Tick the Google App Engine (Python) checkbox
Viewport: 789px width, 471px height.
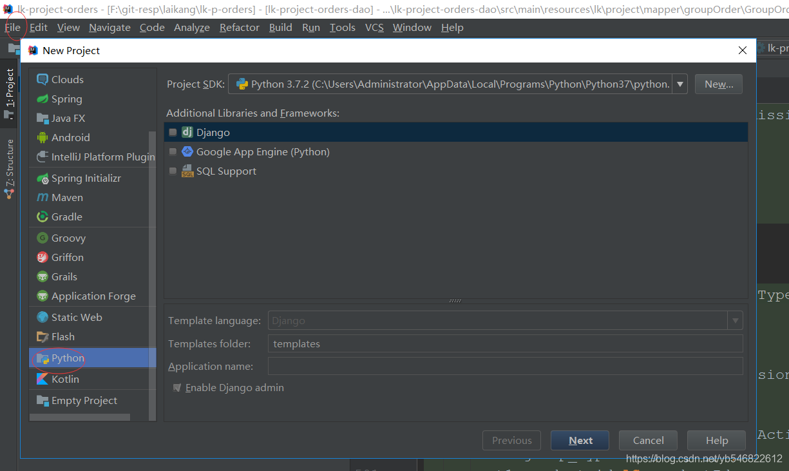pyautogui.click(x=173, y=151)
